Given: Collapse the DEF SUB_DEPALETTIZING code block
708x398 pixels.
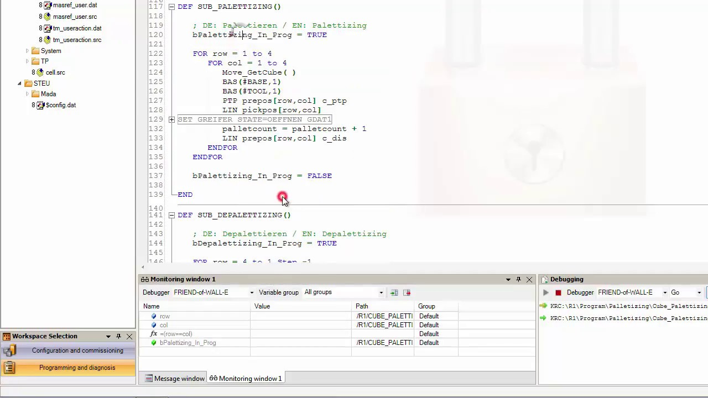Looking at the screenshot, I should (171, 215).
